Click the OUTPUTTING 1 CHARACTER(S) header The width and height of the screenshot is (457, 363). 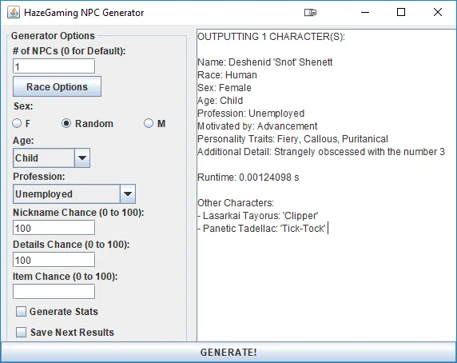point(272,37)
